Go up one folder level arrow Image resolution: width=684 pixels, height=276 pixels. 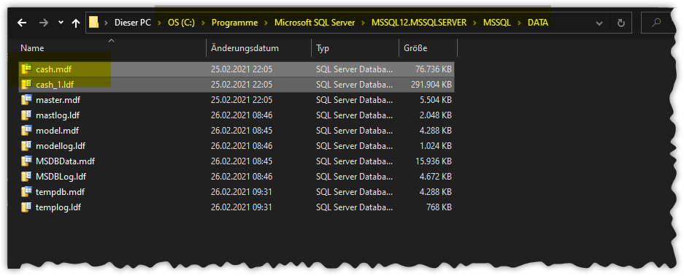pos(76,23)
